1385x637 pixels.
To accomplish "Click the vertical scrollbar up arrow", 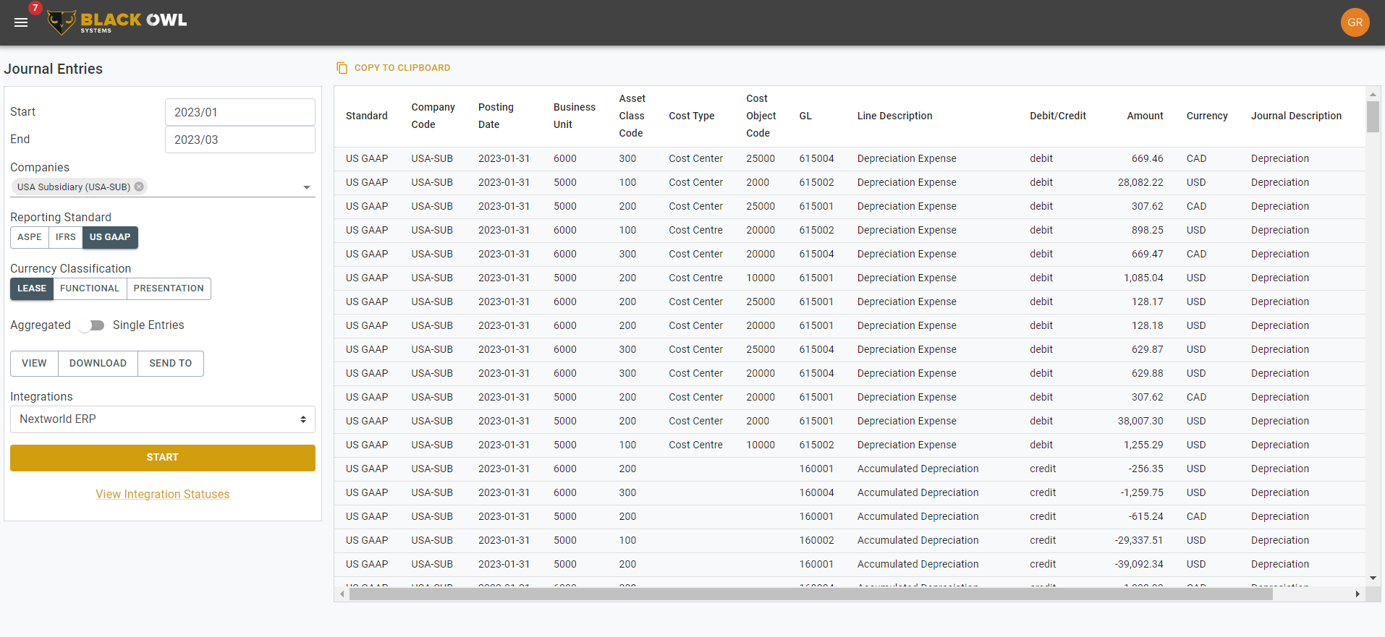I will [x=1373, y=94].
